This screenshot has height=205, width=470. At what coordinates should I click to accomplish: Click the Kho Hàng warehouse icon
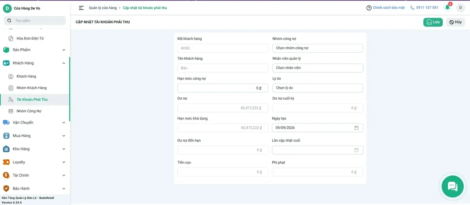[x=6, y=149]
